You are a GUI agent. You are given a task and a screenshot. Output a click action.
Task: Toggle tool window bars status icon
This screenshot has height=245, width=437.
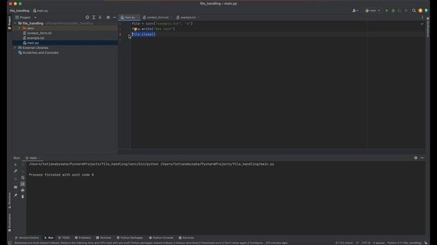(x=10, y=243)
